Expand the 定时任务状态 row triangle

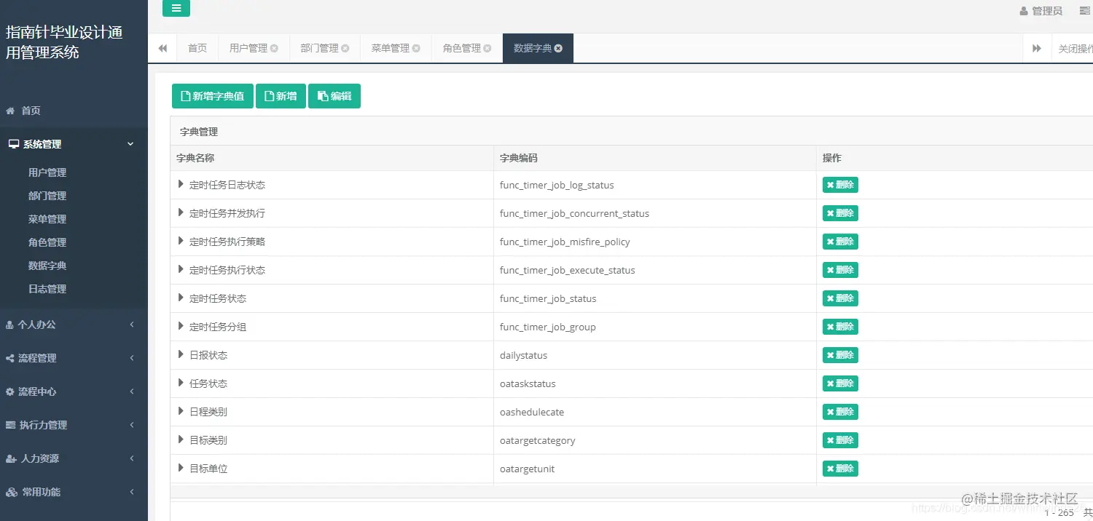[181, 298]
